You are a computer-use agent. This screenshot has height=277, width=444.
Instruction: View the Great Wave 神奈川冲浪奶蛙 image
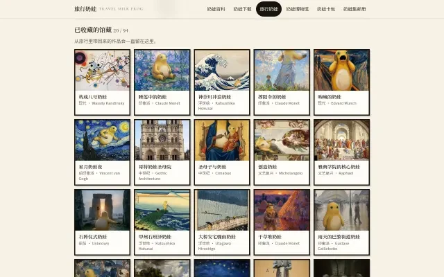coord(222,71)
